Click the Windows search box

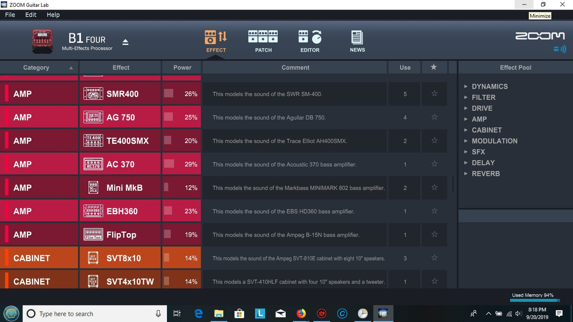pos(94,314)
